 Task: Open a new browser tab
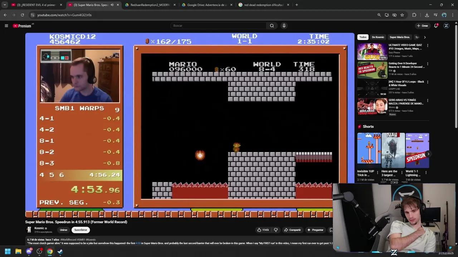pos(297,5)
